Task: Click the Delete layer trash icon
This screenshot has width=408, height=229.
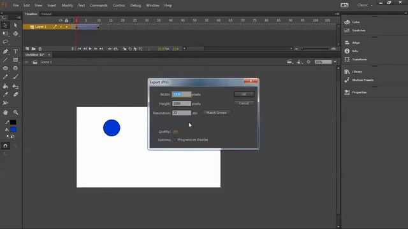Action: pyautogui.click(x=40, y=49)
